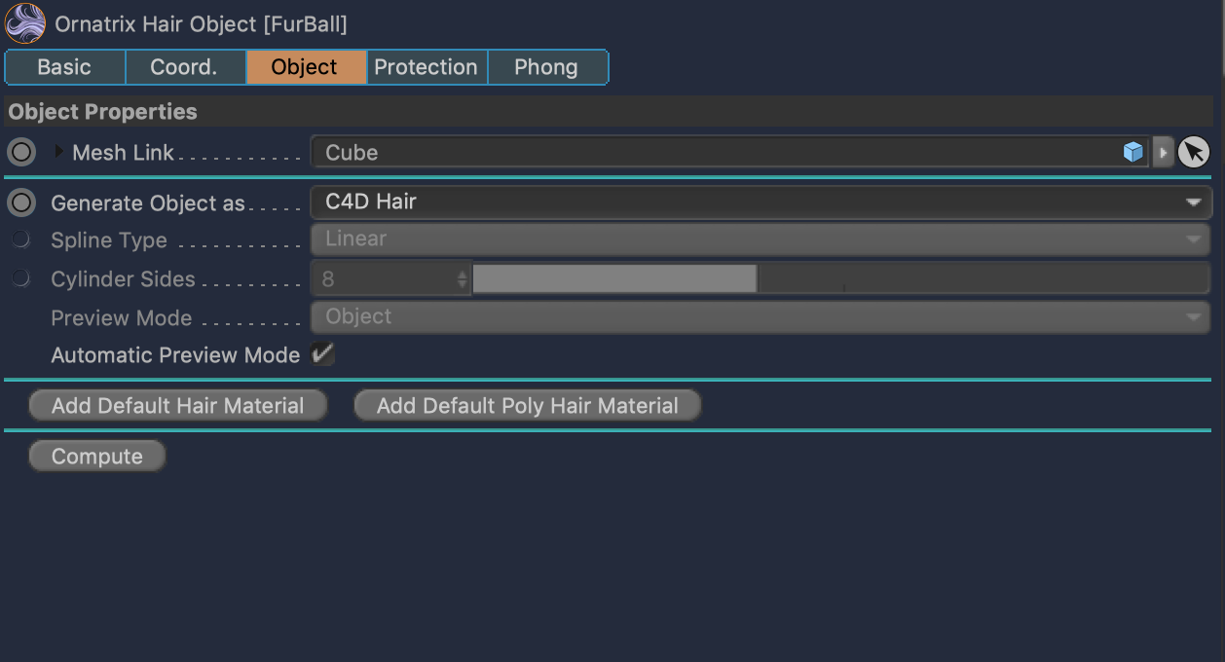Click the Spline Type keyframe dot
Viewport: 1225px width, 662px height.
(x=21, y=240)
